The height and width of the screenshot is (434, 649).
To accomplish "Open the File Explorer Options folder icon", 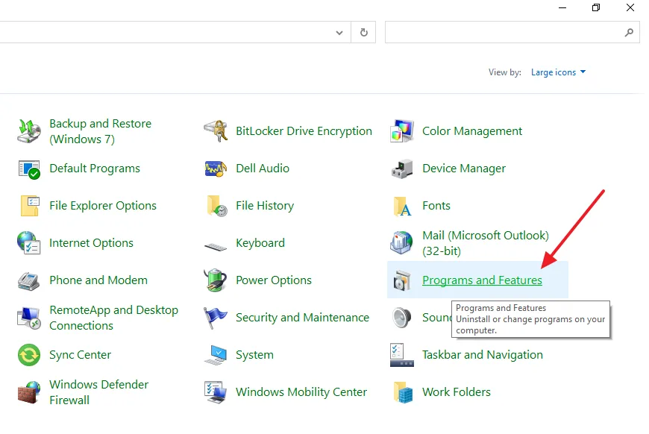I will pyautogui.click(x=29, y=206).
